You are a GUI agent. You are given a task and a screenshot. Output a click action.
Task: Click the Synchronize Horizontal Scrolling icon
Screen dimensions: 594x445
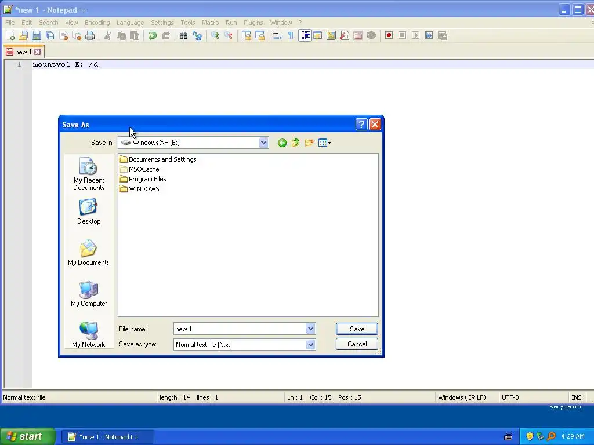coord(259,35)
